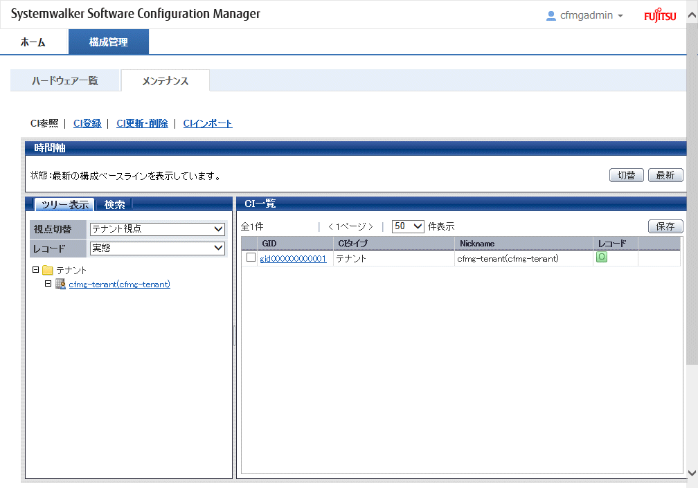The image size is (698, 488).
Task: Open the gid000000000001 link
Action: (x=293, y=259)
